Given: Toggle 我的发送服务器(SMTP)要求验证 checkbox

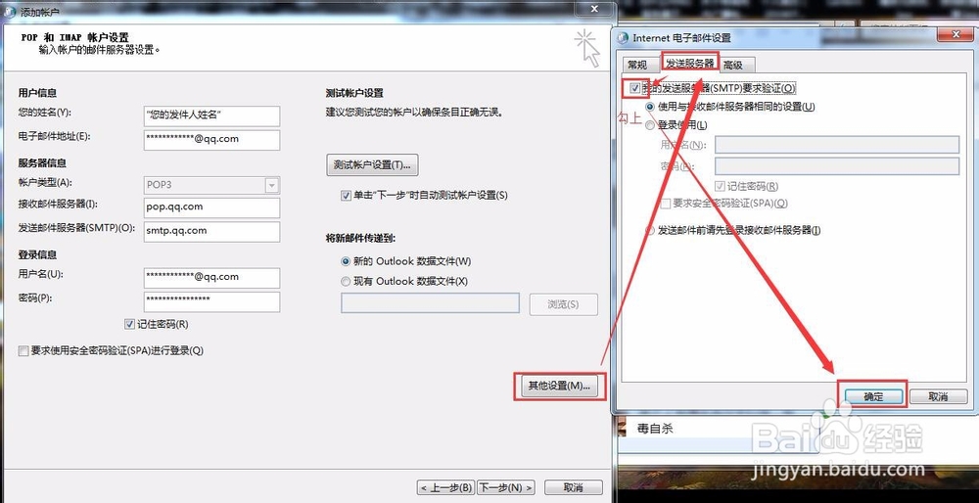Looking at the screenshot, I should pyautogui.click(x=635, y=89).
